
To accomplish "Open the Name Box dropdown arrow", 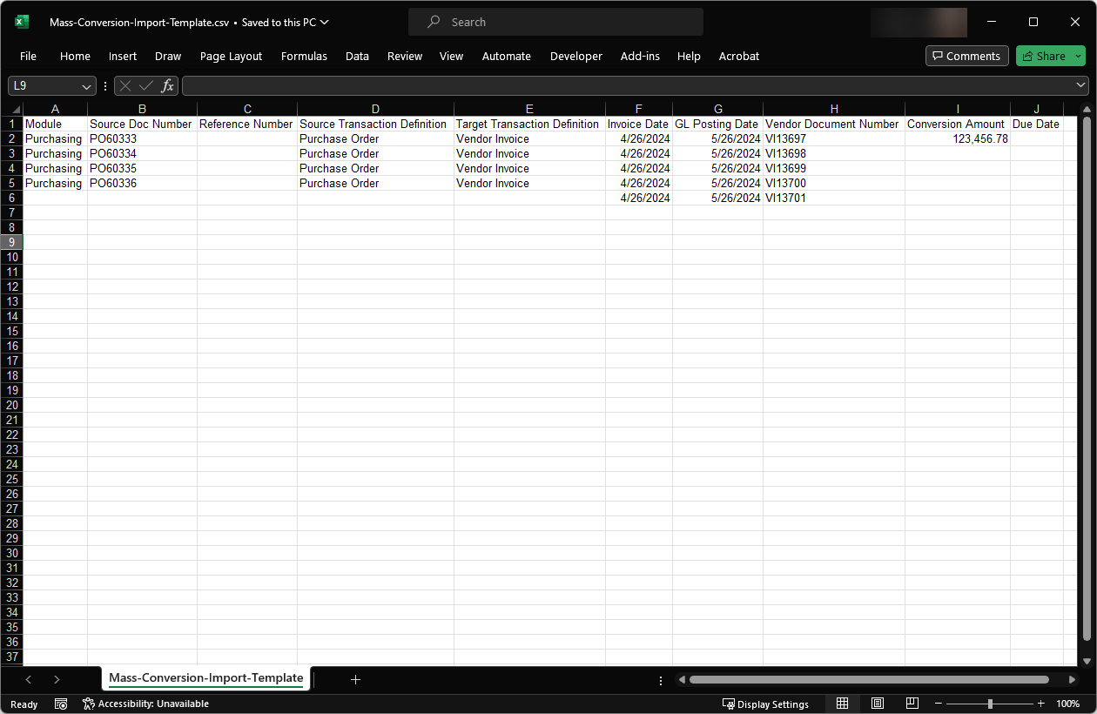I will (86, 86).
